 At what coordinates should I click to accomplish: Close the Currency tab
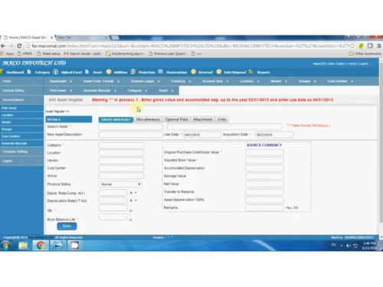click(190, 81)
